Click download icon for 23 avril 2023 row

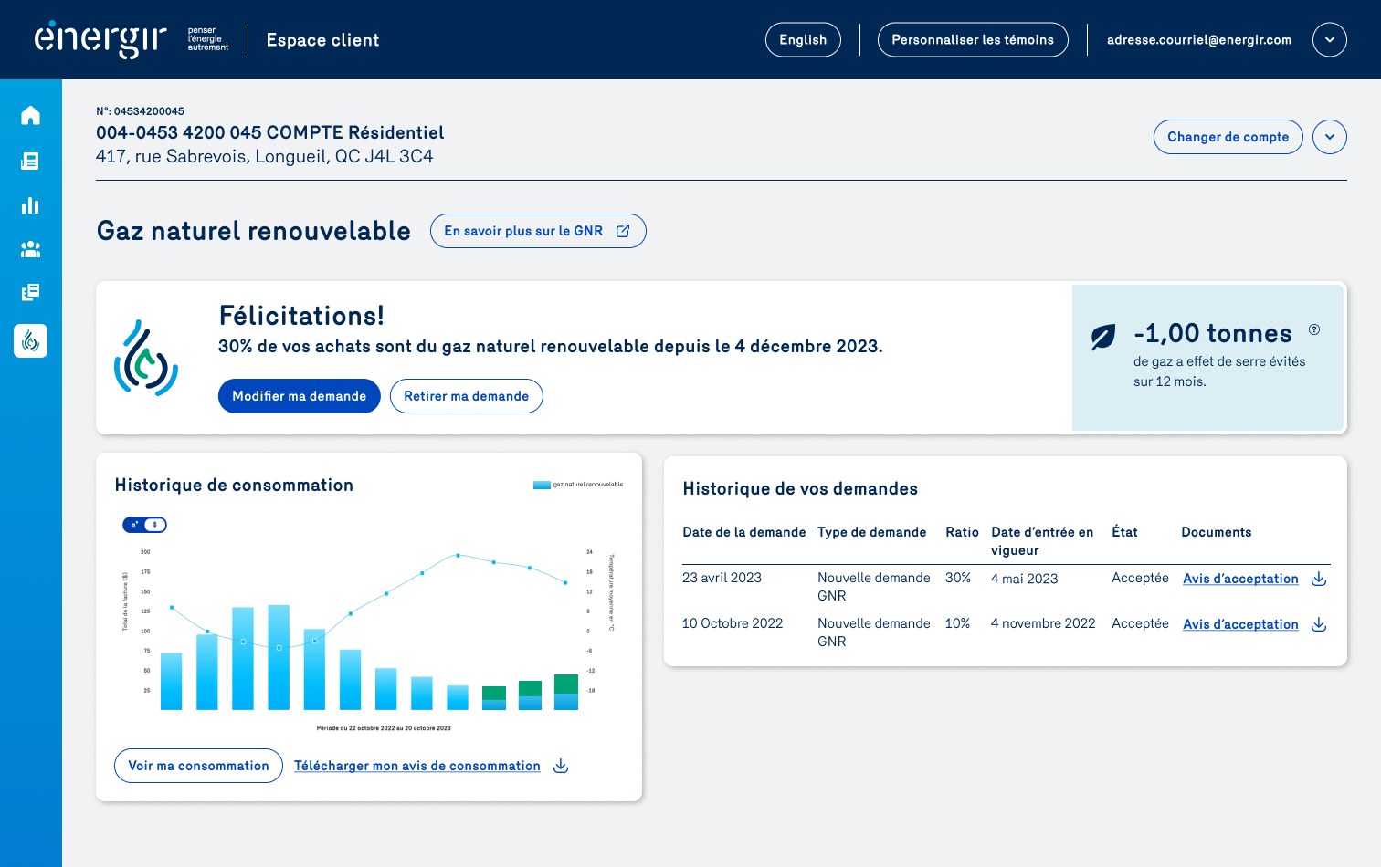click(x=1319, y=579)
